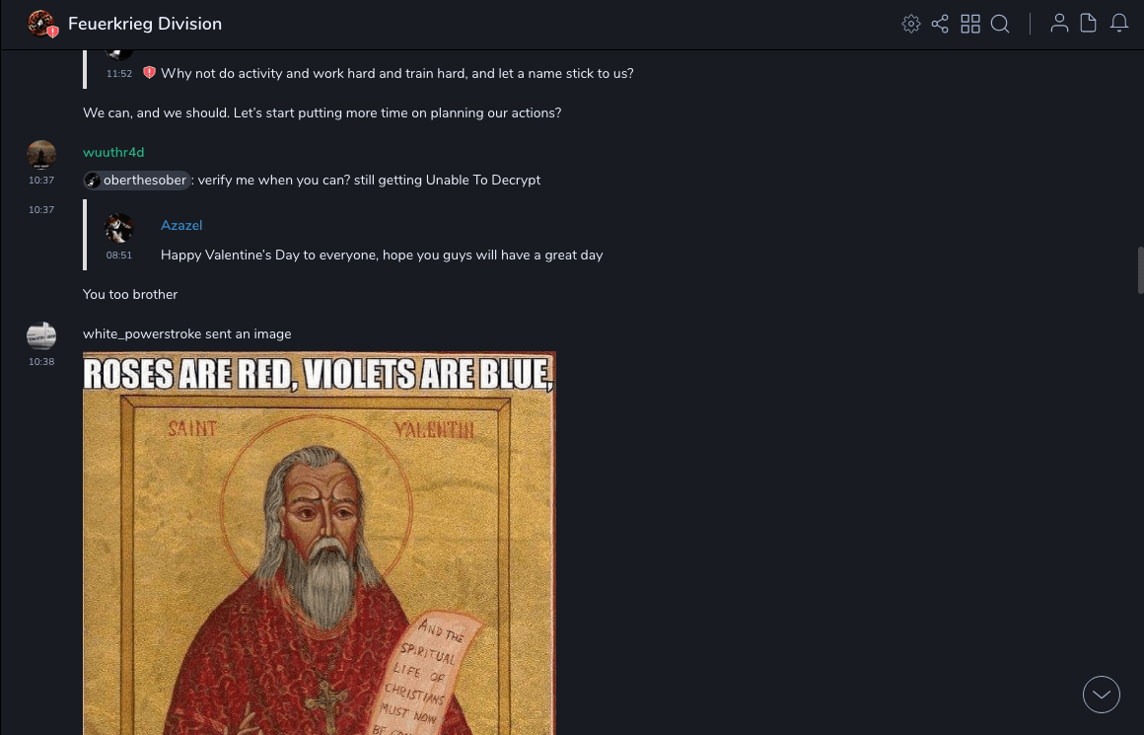This screenshot has width=1144, height=735.
Task: Jump to latest with down-chevron button
Action: 1101,695
